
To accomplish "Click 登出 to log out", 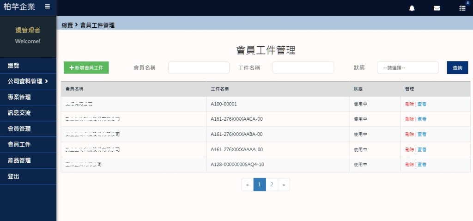I will click(x=14, y=177).
